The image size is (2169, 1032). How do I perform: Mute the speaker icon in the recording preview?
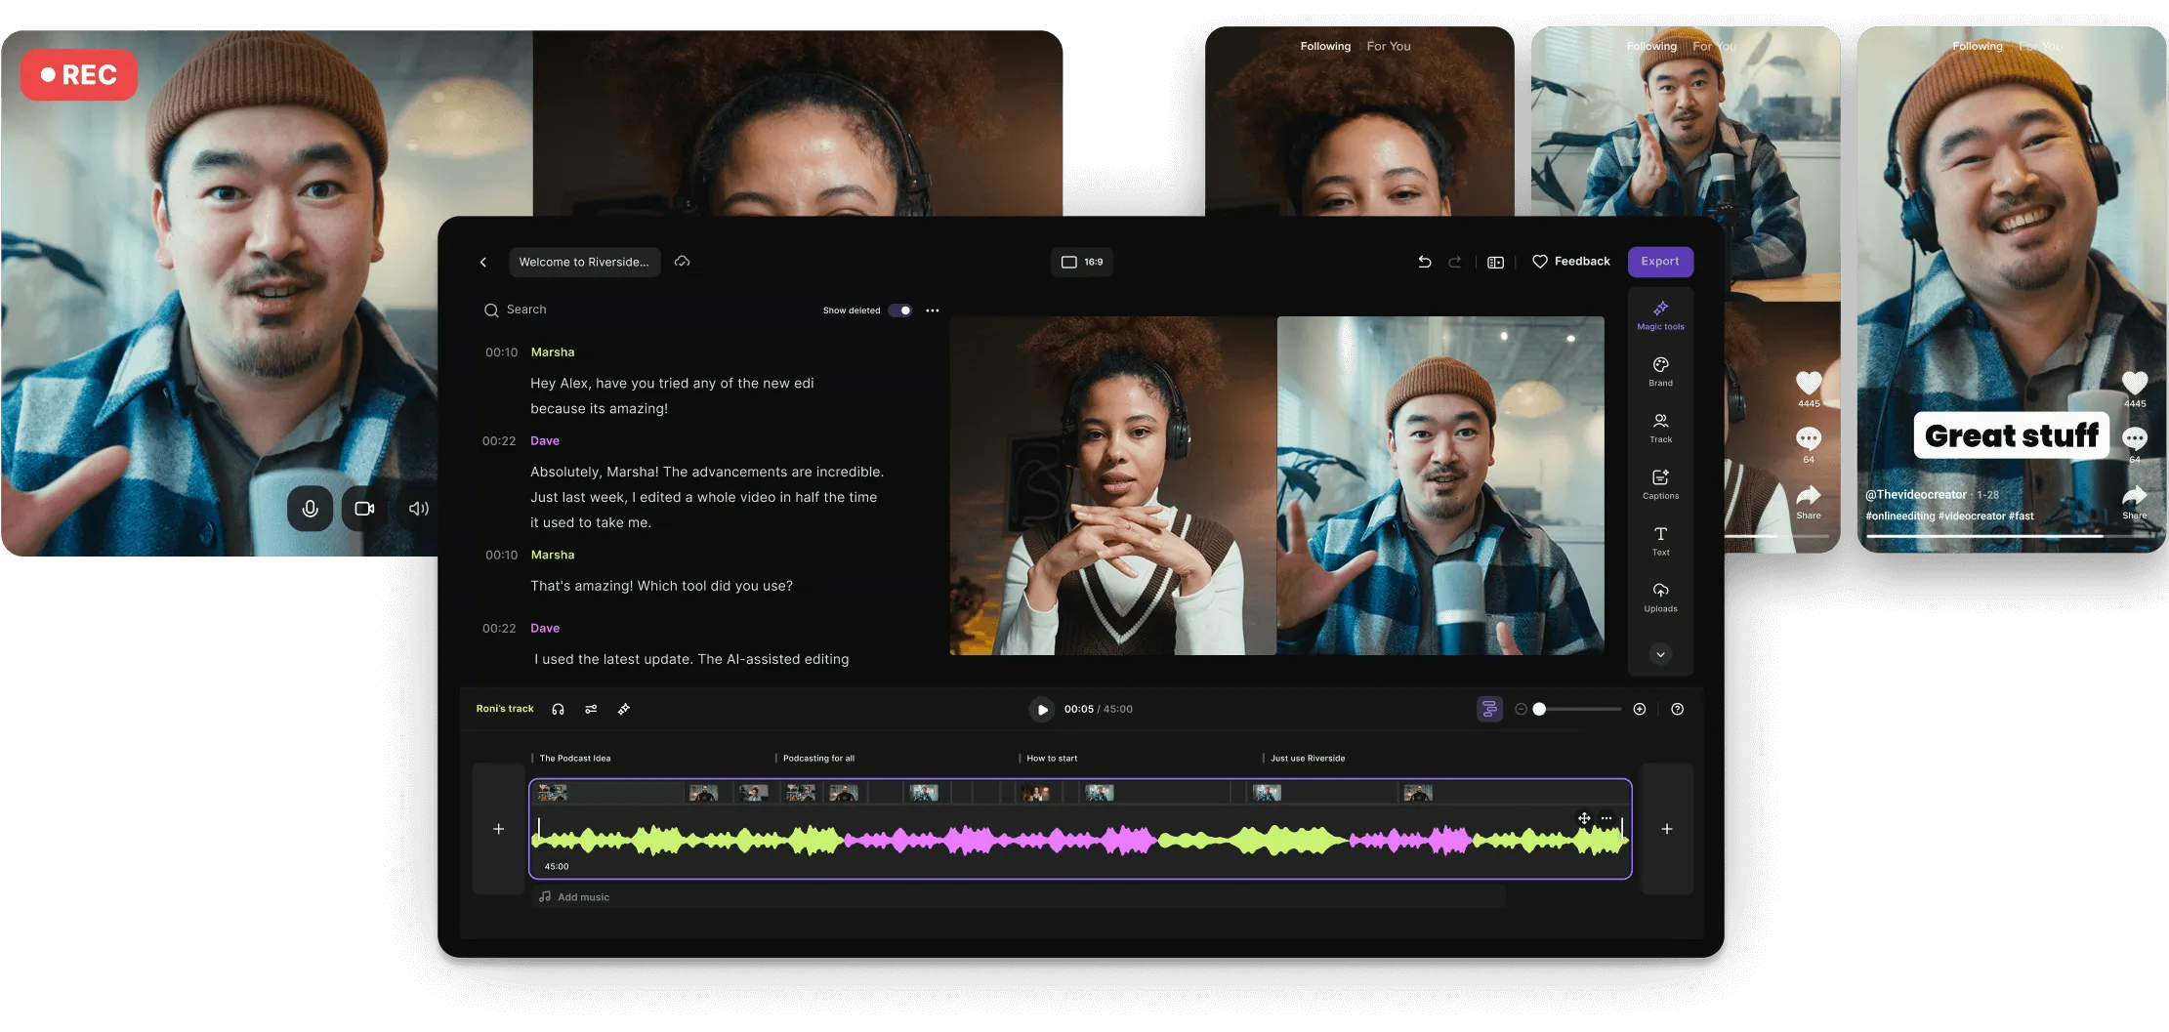pyautogui.click(x=418, y=508)
